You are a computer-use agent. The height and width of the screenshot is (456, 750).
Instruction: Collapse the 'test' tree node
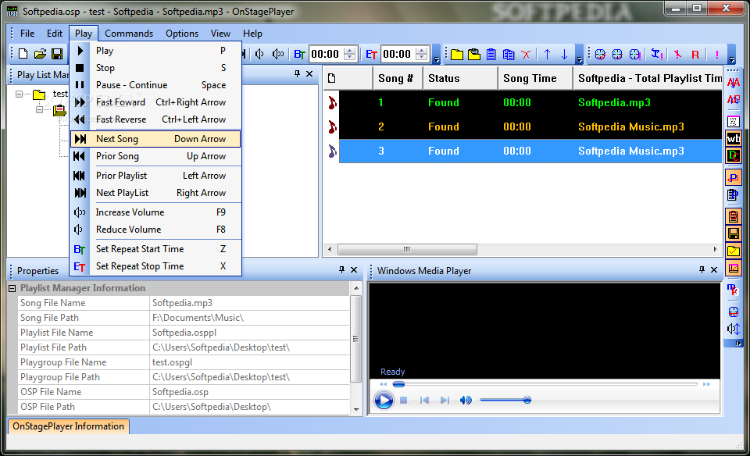(x=19, y=94)
